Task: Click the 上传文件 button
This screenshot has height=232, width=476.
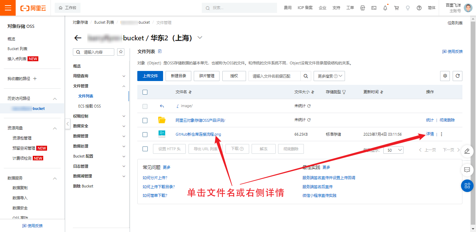Action: click(150, 76)
